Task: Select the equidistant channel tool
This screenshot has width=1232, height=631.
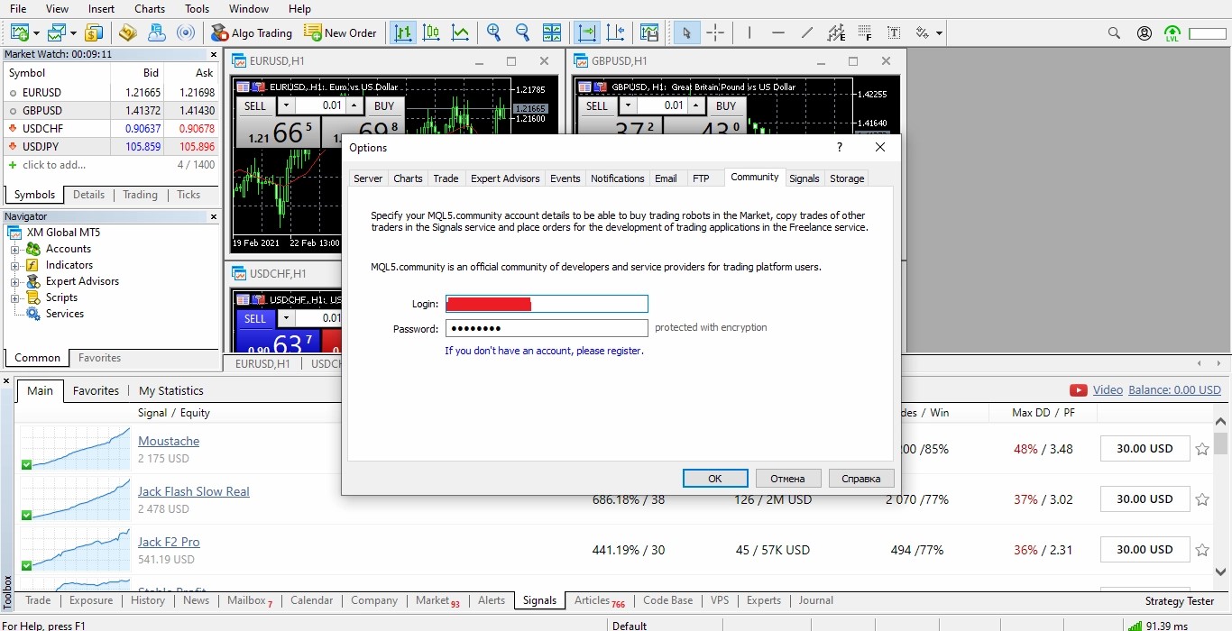Action: click(836, 33)
